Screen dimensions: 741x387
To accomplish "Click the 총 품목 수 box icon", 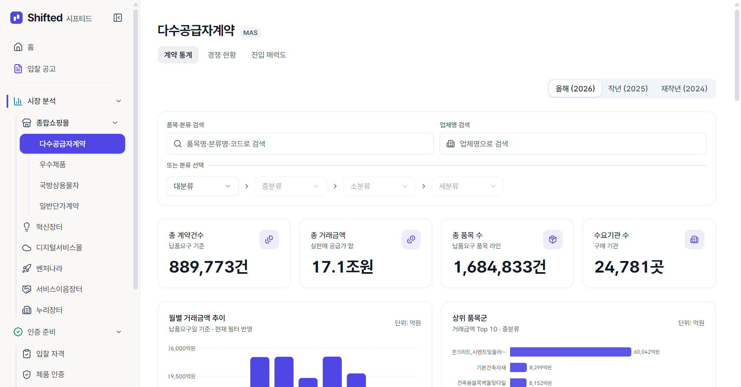I will click(x=553, y=240).
